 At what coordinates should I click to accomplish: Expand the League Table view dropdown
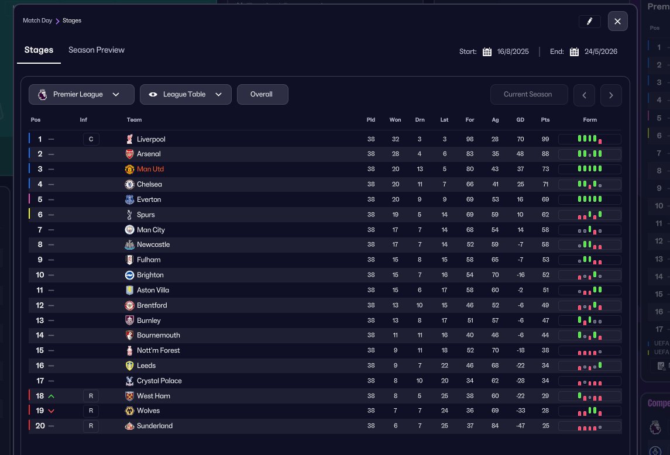coord(185,94)
